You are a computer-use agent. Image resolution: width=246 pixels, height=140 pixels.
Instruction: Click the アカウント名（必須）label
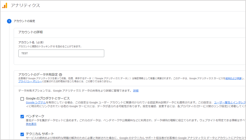[x=31, y=42]
